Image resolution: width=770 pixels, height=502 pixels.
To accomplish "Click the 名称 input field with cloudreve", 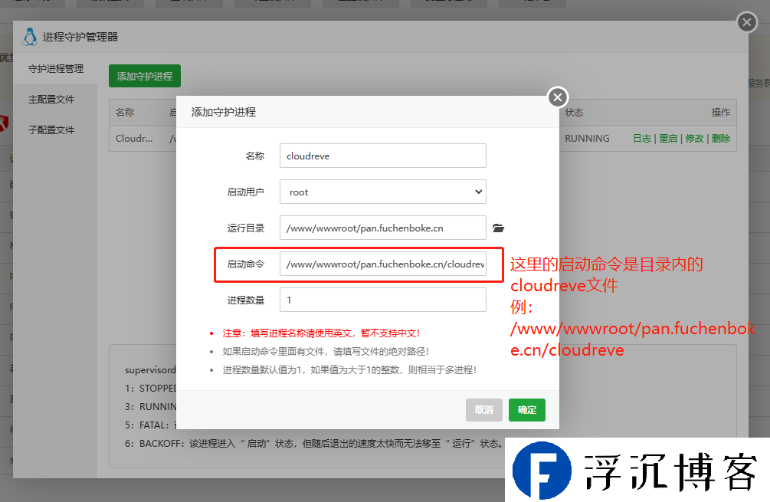I will (382, 156).
